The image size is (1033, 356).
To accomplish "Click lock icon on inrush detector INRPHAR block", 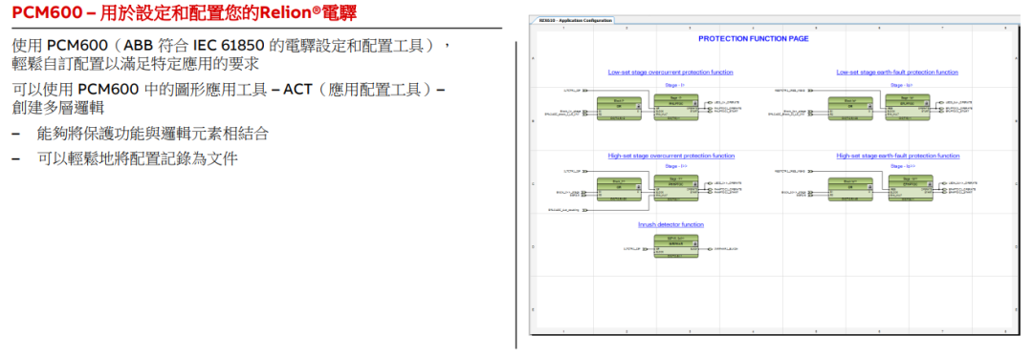I will tap(695, 243).
